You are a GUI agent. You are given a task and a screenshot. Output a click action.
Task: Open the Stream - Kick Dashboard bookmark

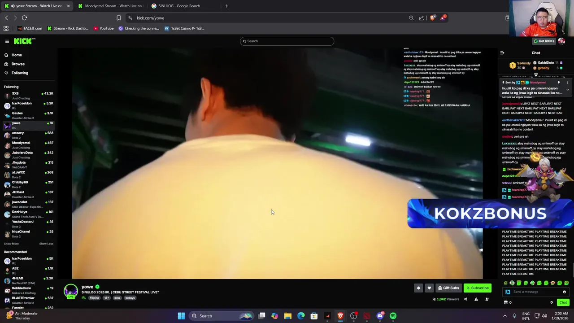[x=68, y=28]
